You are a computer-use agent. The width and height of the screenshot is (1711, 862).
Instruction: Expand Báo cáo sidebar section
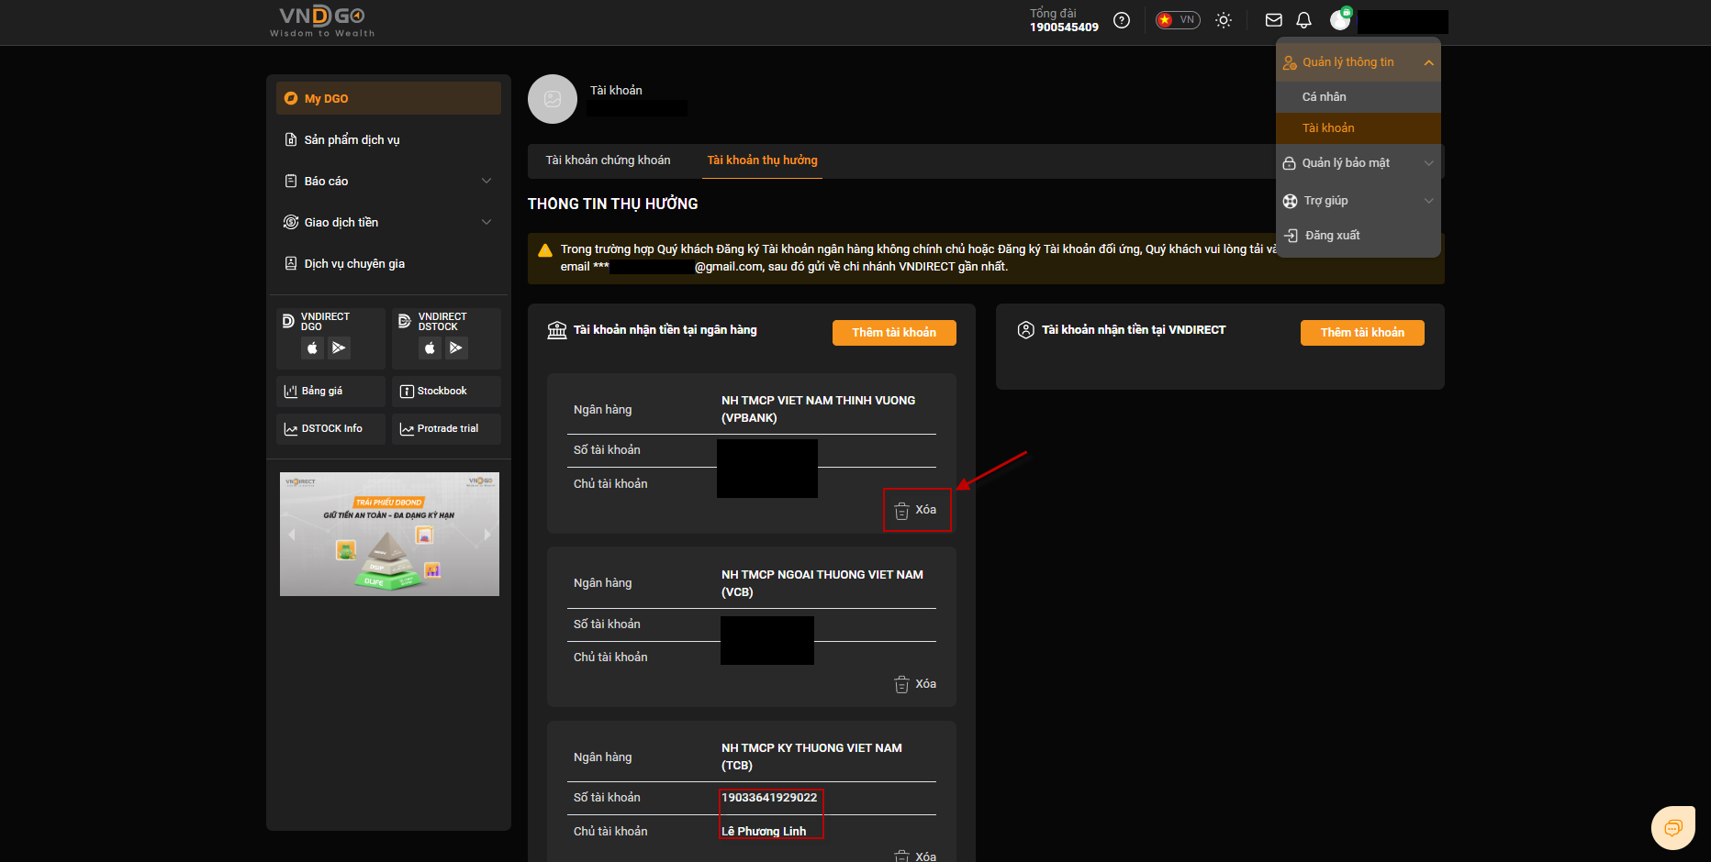388,181
